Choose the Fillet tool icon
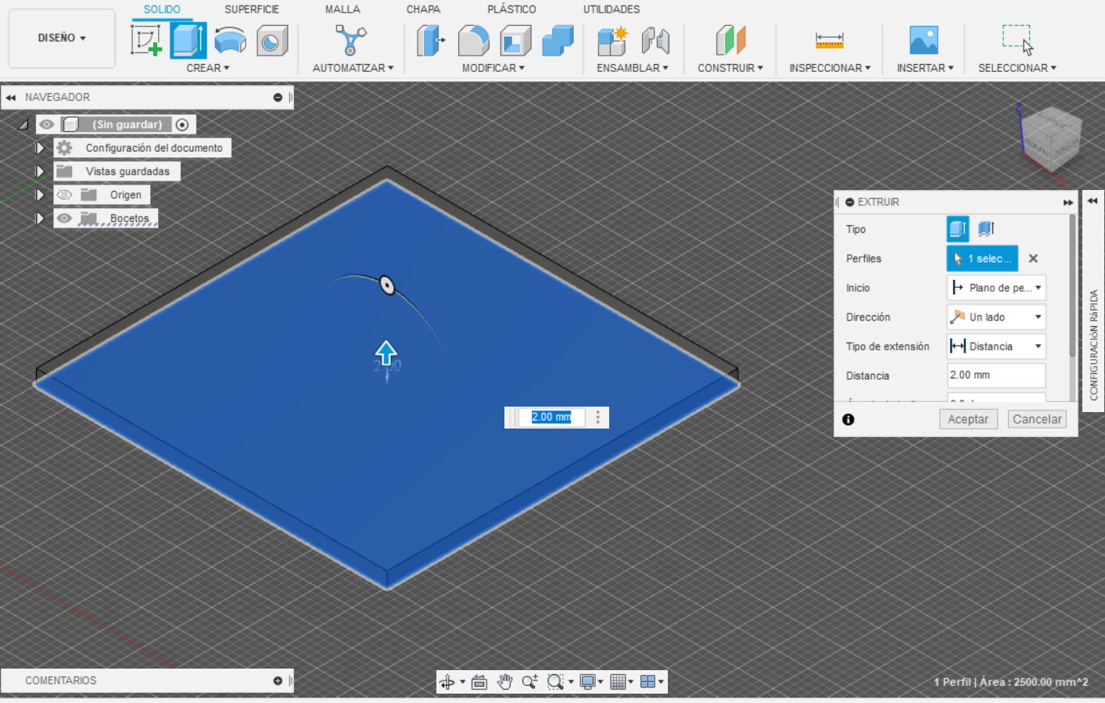 (473, 41)
